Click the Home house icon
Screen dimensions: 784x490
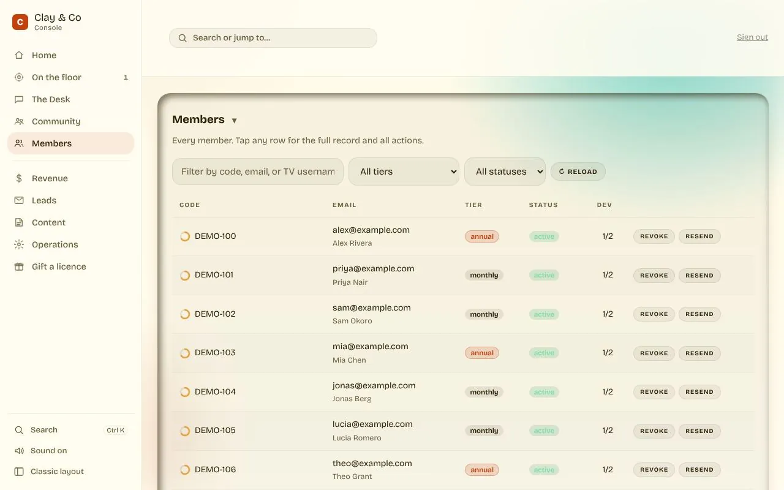click(20, 55)
